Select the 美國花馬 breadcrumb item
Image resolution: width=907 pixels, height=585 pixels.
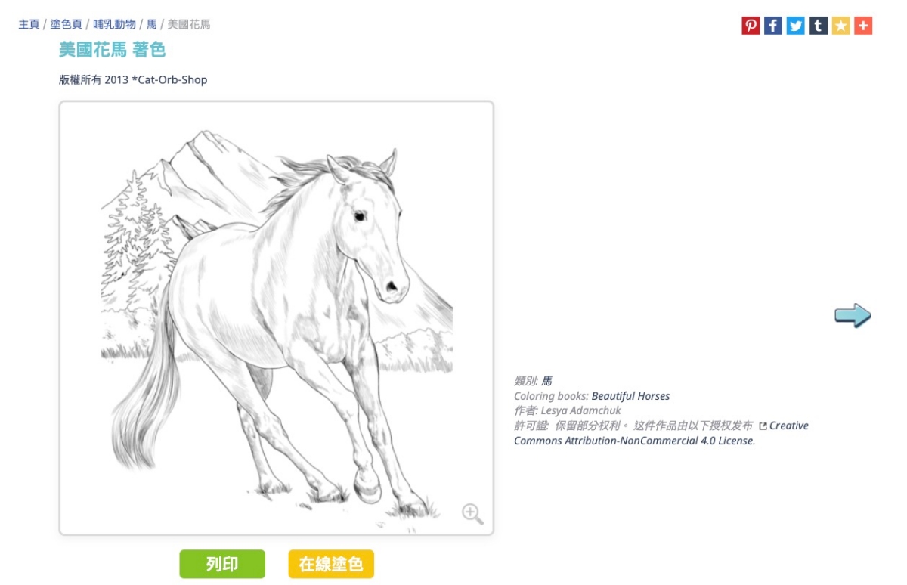tap(189, 24)
